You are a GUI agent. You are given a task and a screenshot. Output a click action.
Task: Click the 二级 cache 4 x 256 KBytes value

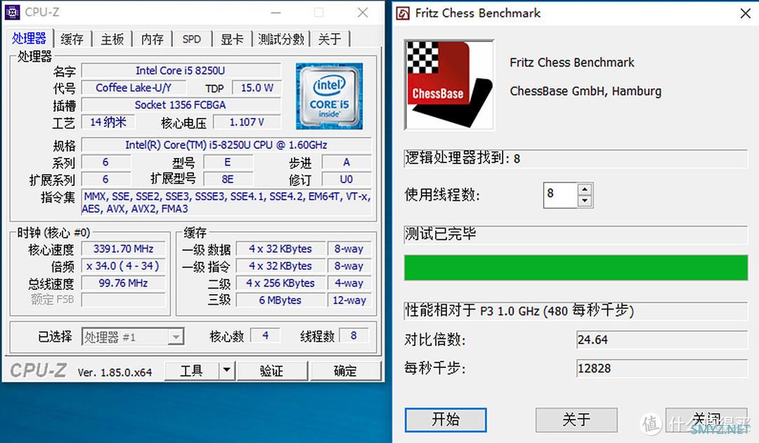click(x=280, y=283)
